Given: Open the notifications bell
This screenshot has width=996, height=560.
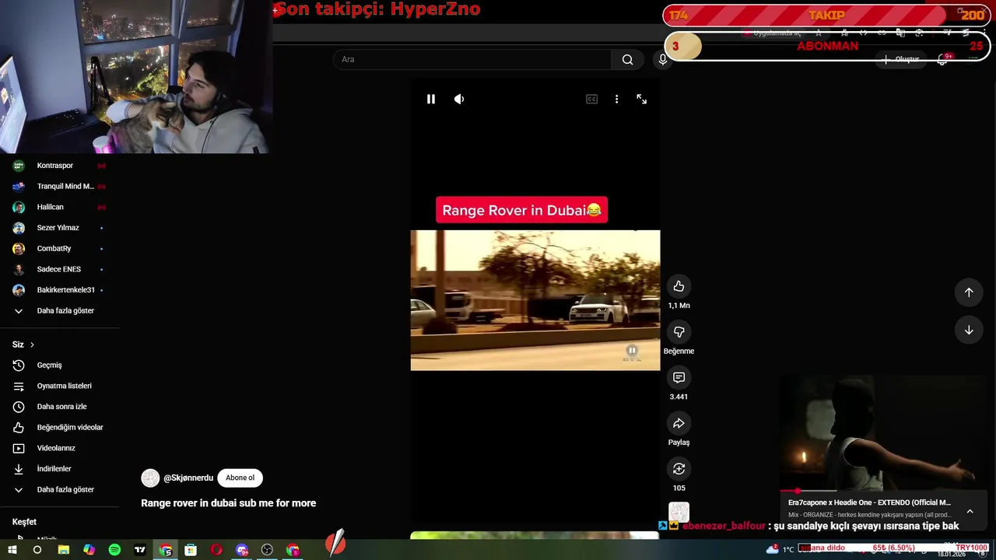Looking at the screenshot, I should click(942, 59).
